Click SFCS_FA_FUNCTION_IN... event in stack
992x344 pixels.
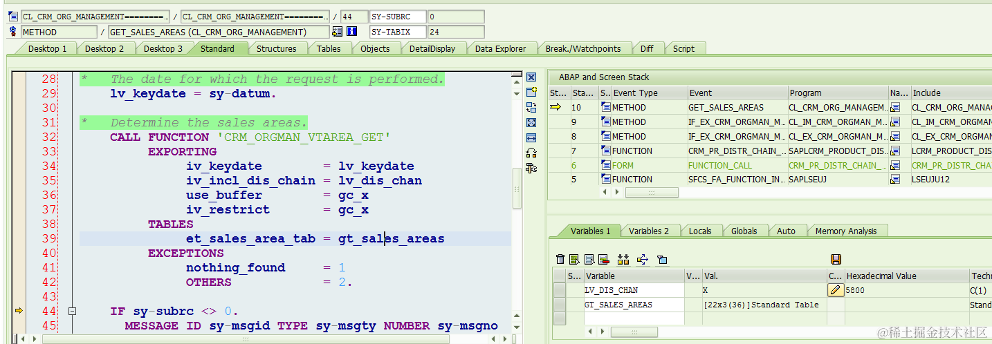pos(737,180)
